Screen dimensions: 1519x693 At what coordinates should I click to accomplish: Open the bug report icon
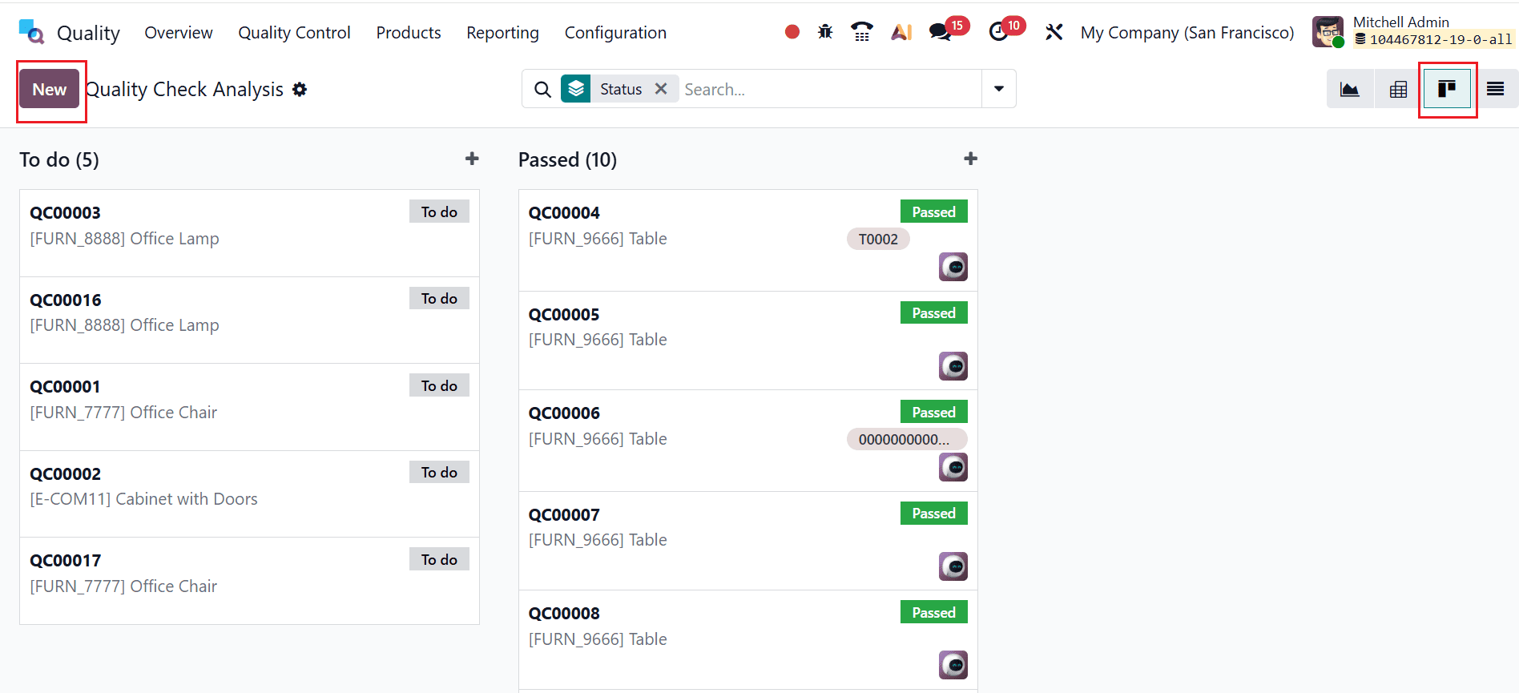pyautogui.click(x=824, y=31)
